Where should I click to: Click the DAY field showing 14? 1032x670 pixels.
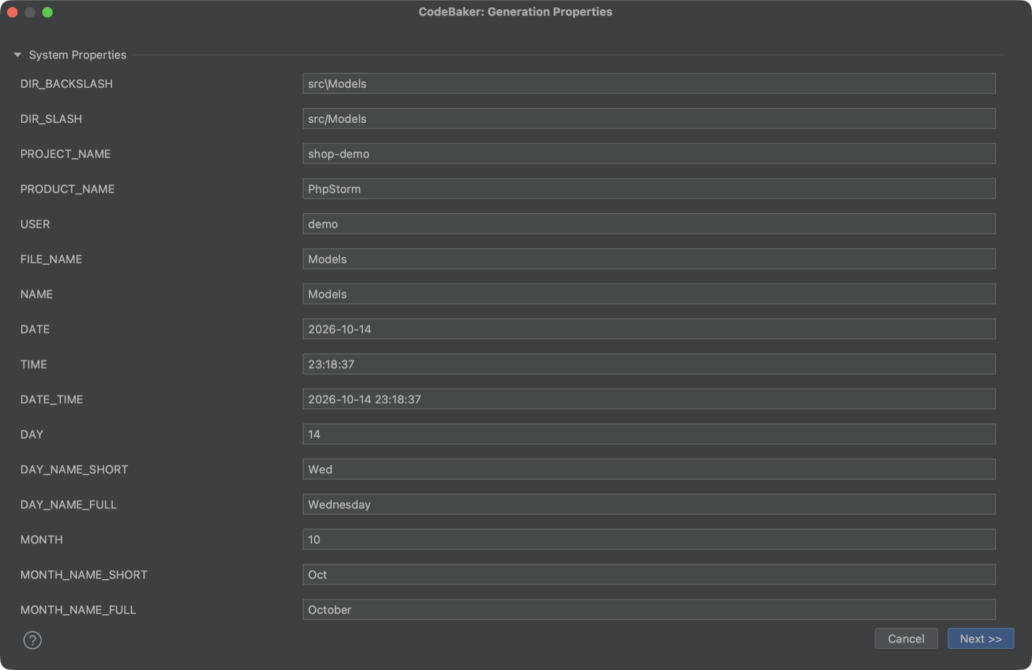click(649, 434)
